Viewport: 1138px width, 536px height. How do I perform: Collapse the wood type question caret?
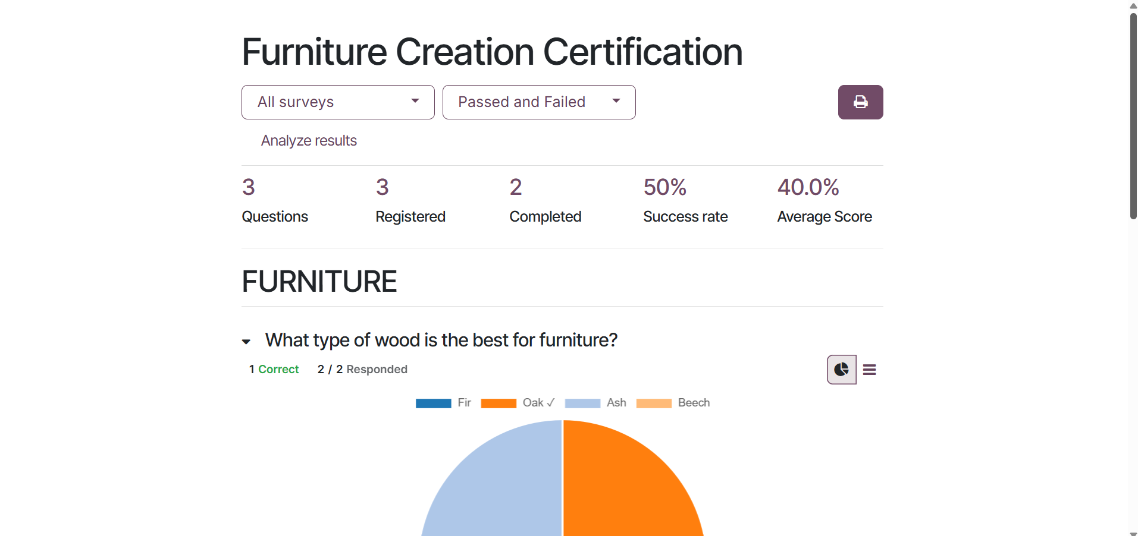246,342
